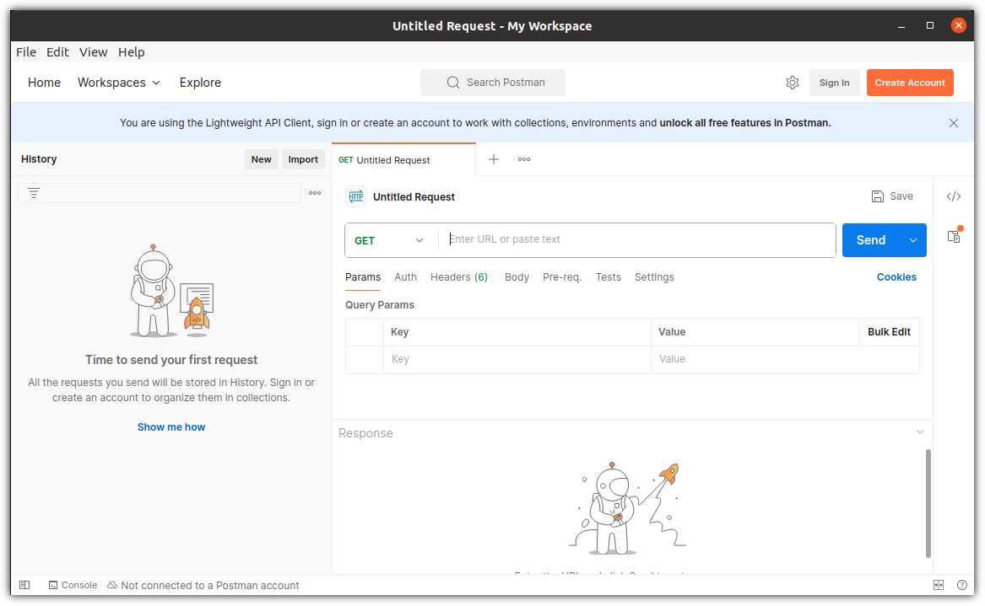Switch to the Pre-req. tab

pos(562,277)
